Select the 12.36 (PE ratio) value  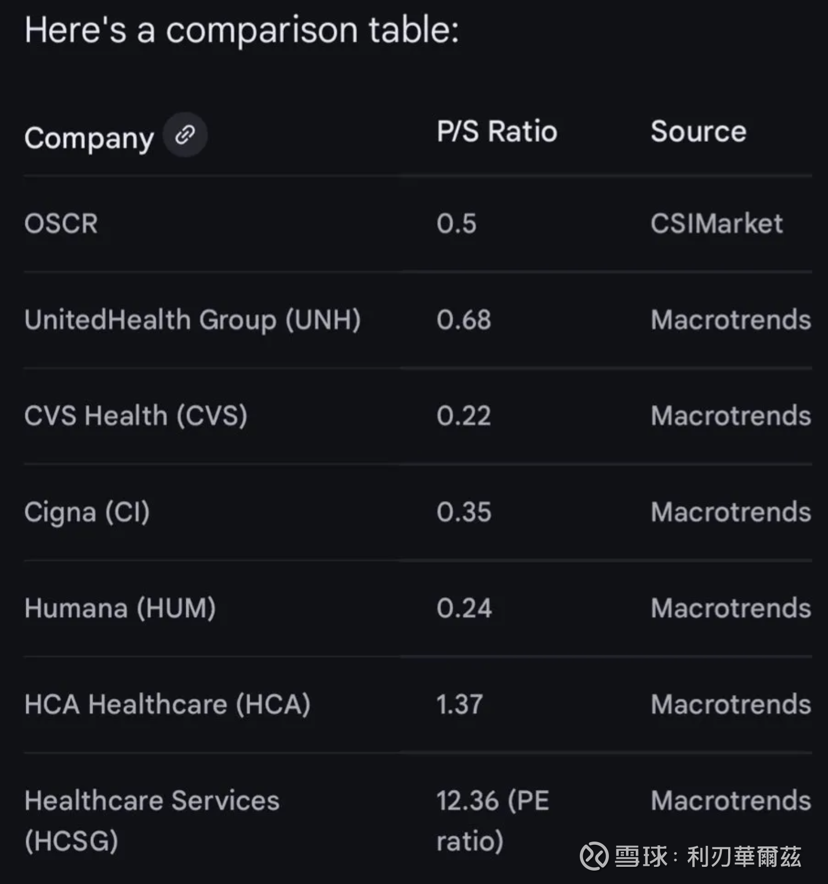[493, 821]
